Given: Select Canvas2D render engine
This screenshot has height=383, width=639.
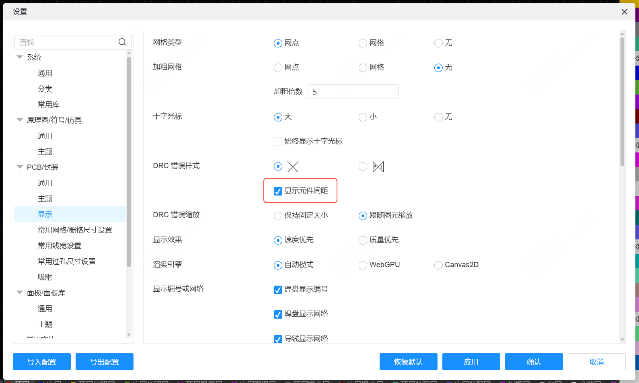Looking at the screenshot, I should (x=438, y=265).
